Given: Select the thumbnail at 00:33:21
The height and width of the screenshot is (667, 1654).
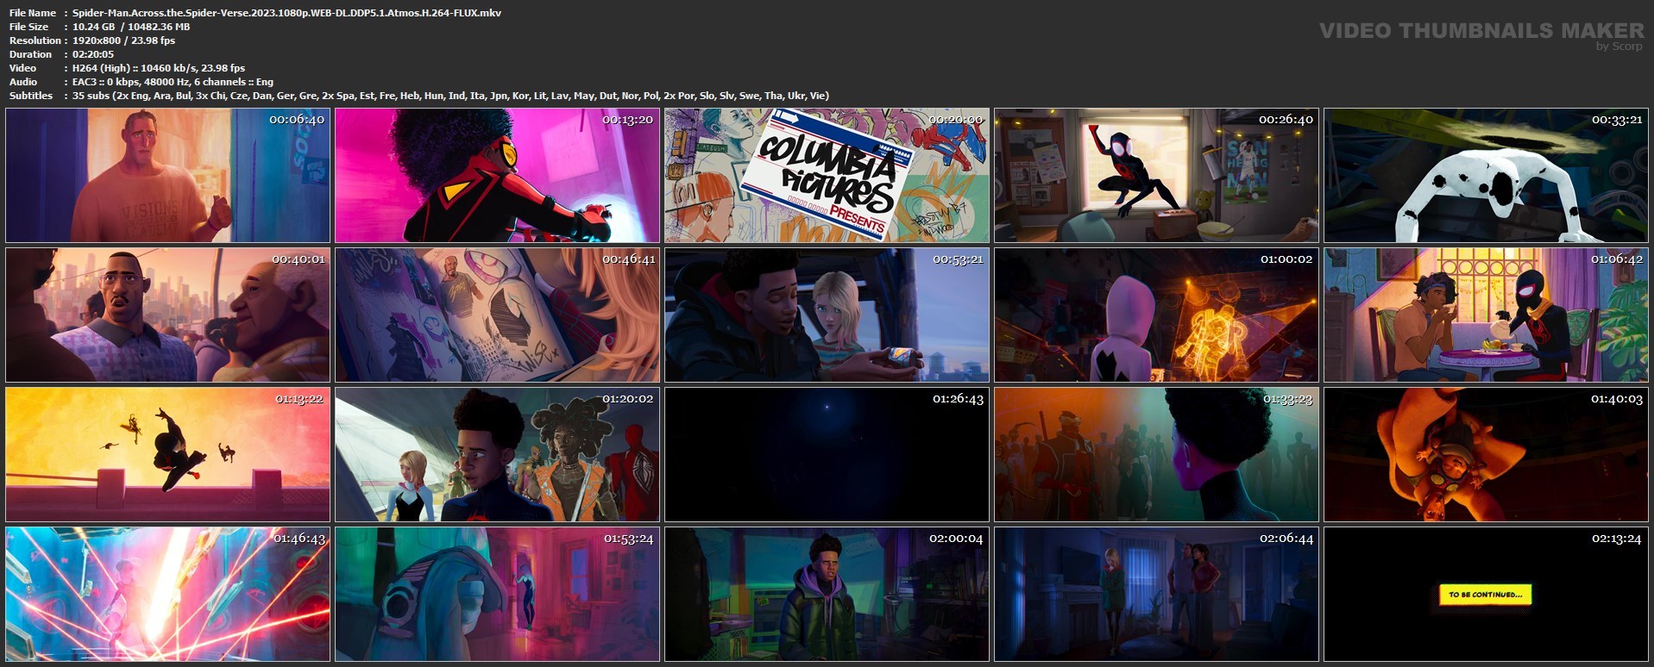Looking at the screenshot, I should [x=1486, y=175].
